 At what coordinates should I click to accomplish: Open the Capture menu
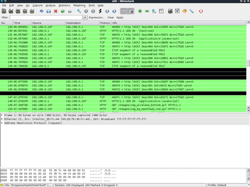pyautogui.click(x=37, y=5)
